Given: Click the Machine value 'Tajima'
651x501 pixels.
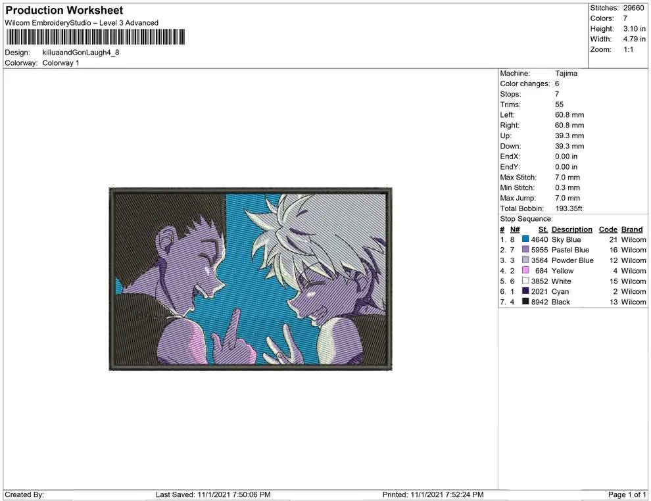Looking at the screenshot, I should [566, 74].
